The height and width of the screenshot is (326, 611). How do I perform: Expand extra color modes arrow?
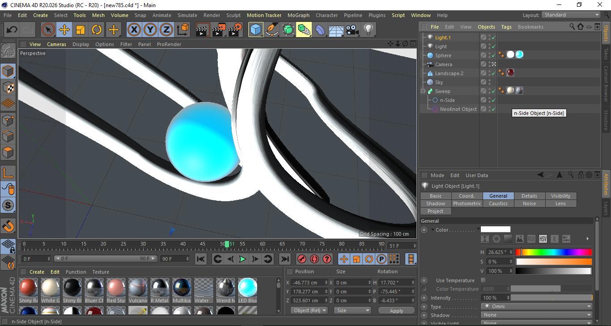tap(587, 239)
